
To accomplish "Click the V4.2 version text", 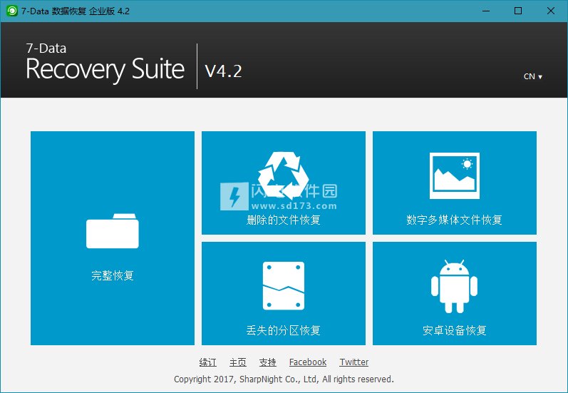I will click(x=224, y=71).
